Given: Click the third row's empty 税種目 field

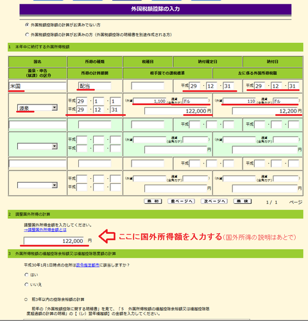Looking at the screenshot, I should coord(148,163).
